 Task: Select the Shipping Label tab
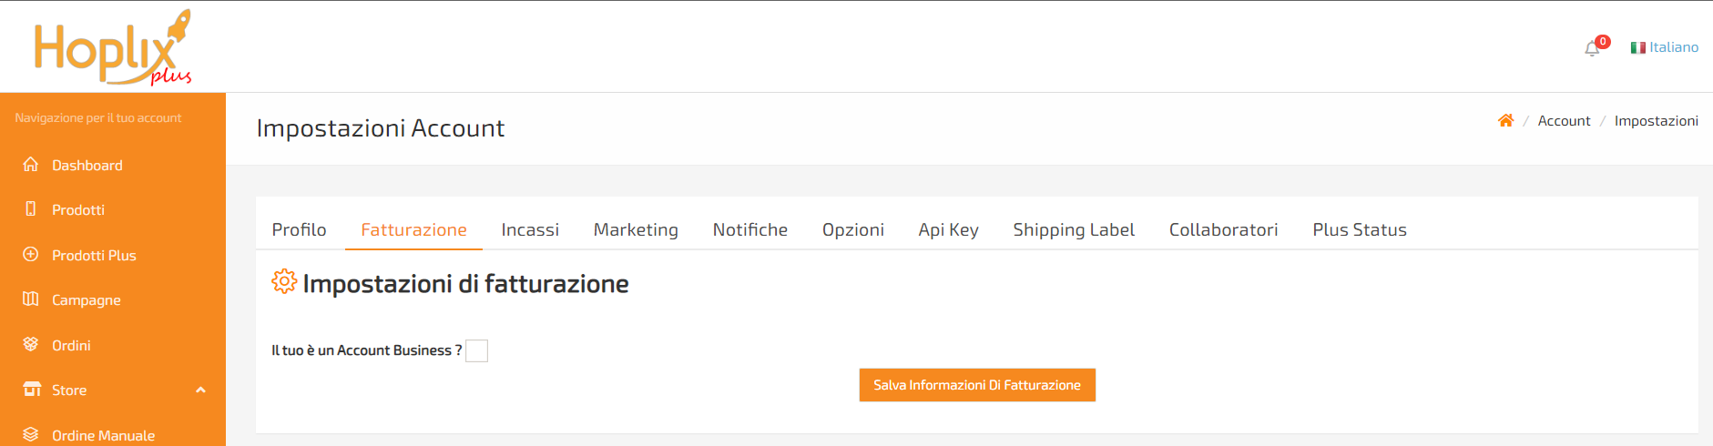coord(1074,229)
